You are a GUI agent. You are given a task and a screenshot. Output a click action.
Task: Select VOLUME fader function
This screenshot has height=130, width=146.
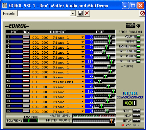[138, 37]
